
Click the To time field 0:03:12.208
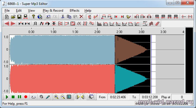coord(150,97)
